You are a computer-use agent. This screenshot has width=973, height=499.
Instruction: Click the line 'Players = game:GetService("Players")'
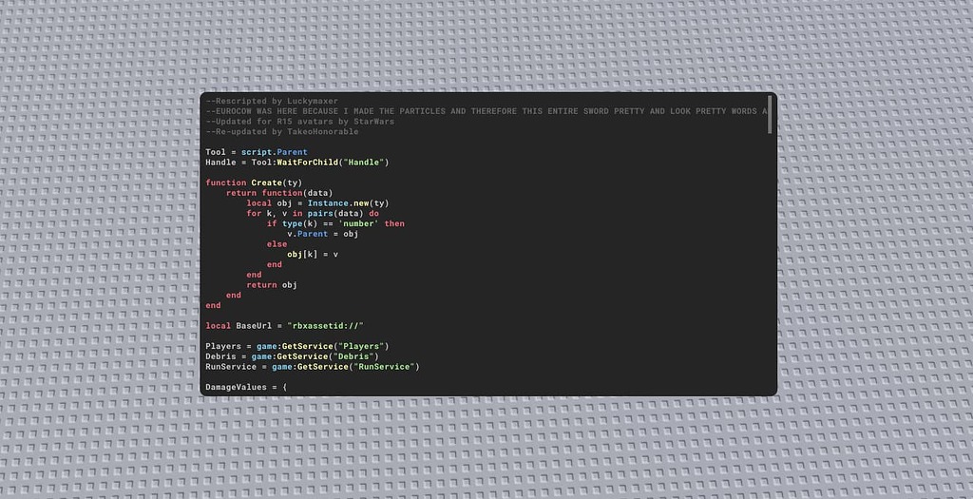click(297, 346)
